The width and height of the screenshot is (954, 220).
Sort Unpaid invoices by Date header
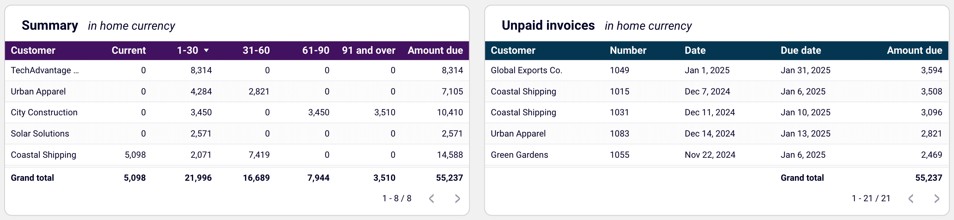695,50
